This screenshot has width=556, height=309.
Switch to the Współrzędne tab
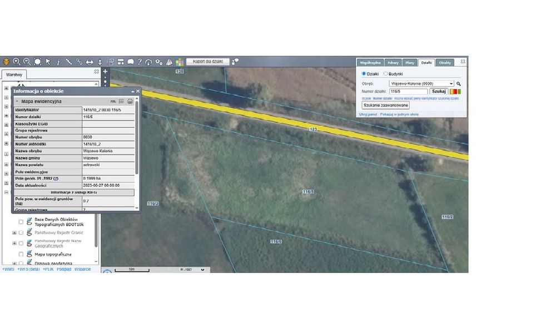click(x=370, y=63)
